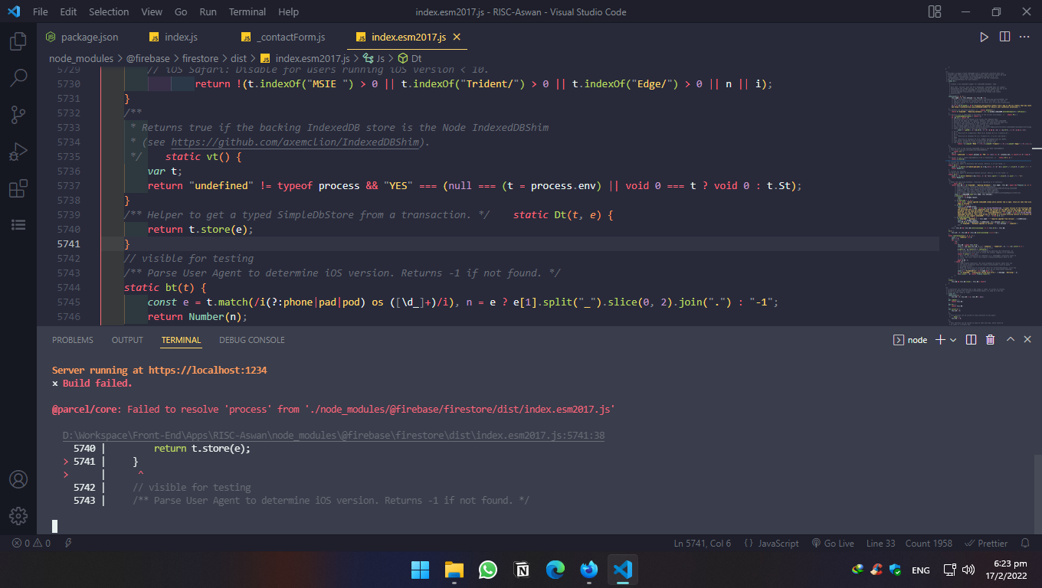Open the File menu

pyautogui.click(x=41, y=11)
